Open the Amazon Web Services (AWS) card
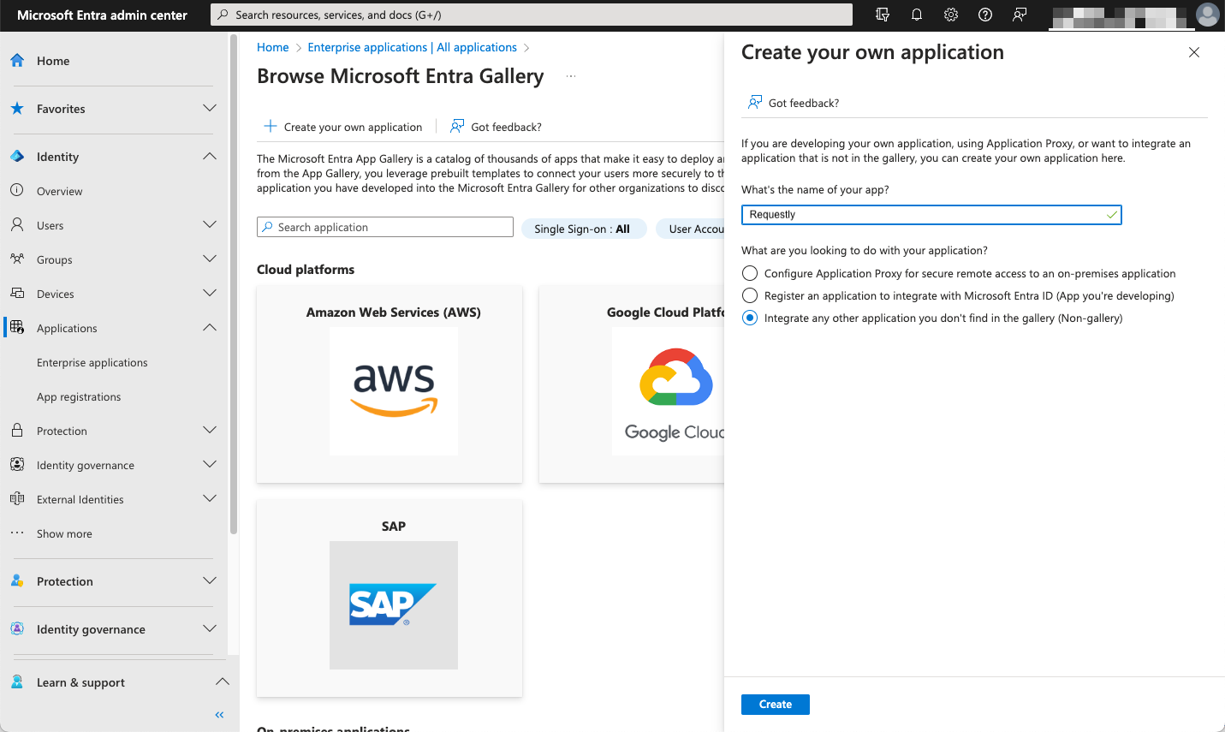Image resolution: width=1225 pixels, height=732 pixels. click(x=390, y=384)
